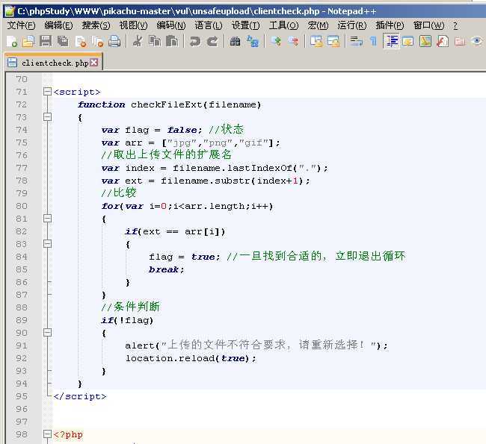Screen dimensions: 486x444
Task: Click the Close All documents toolbar icon
Action: [x=98, y=41]
